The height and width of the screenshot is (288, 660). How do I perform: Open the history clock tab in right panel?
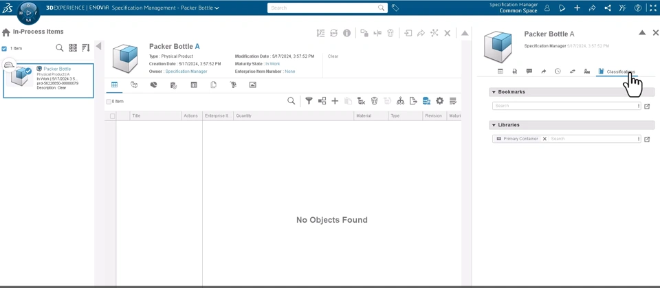[558, 71]
